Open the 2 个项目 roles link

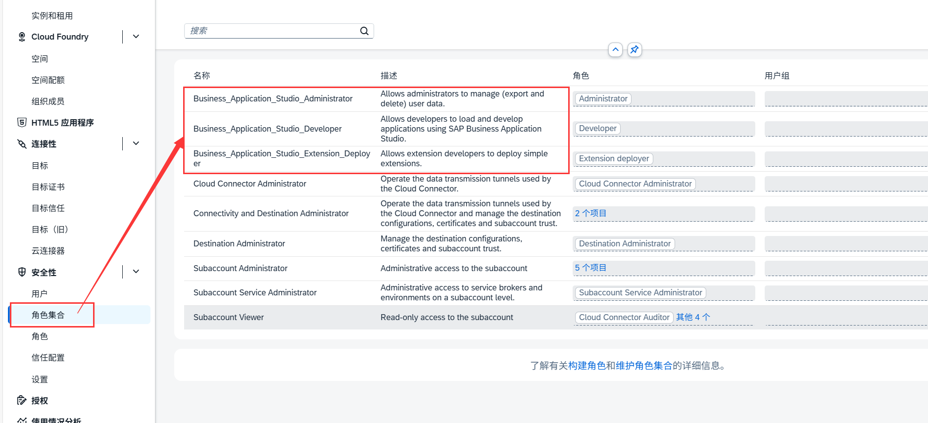click(590, 213)
